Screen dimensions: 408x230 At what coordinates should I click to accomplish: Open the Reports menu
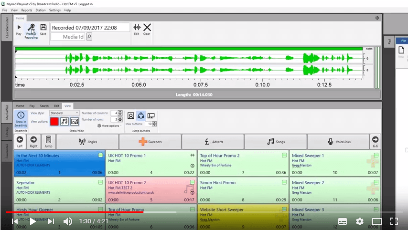point(27,10)
